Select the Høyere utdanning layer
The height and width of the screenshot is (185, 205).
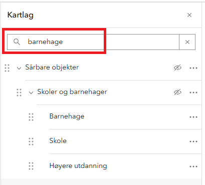(78, 166)
